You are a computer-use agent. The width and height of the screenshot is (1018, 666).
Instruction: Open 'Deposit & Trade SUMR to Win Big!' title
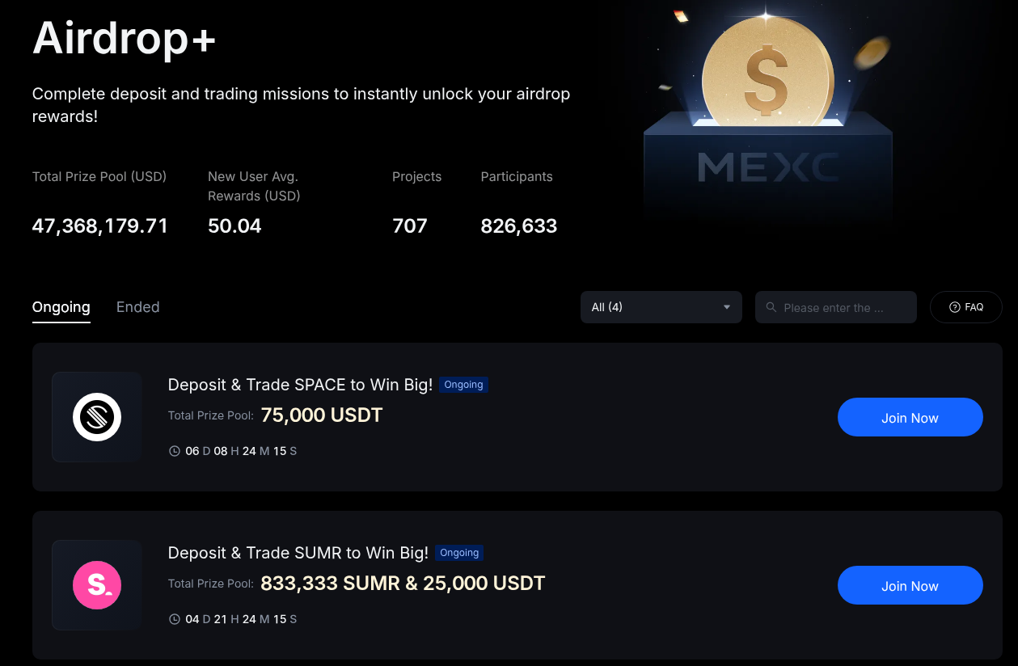coord(298,553)
